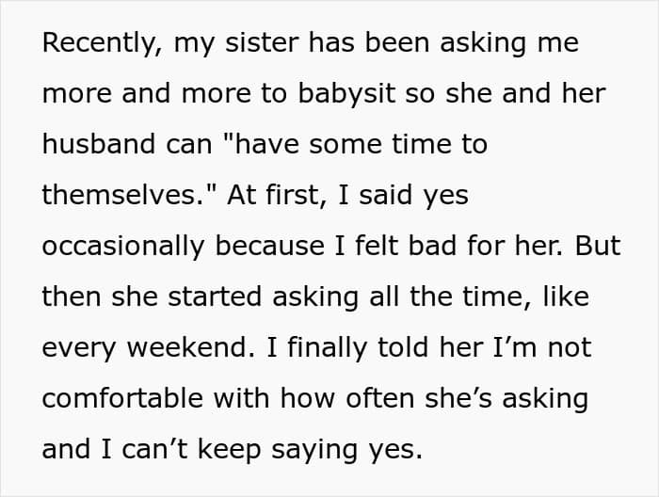Click the word "can’t" in the last line
This screenshot has width=659, height=497.
tap(154, 449)
